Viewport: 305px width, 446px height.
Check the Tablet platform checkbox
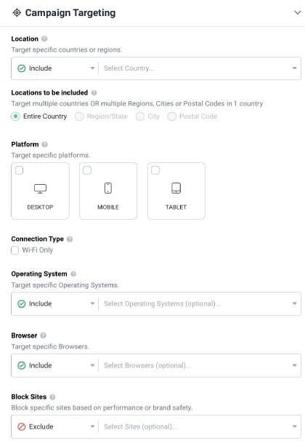155,170
